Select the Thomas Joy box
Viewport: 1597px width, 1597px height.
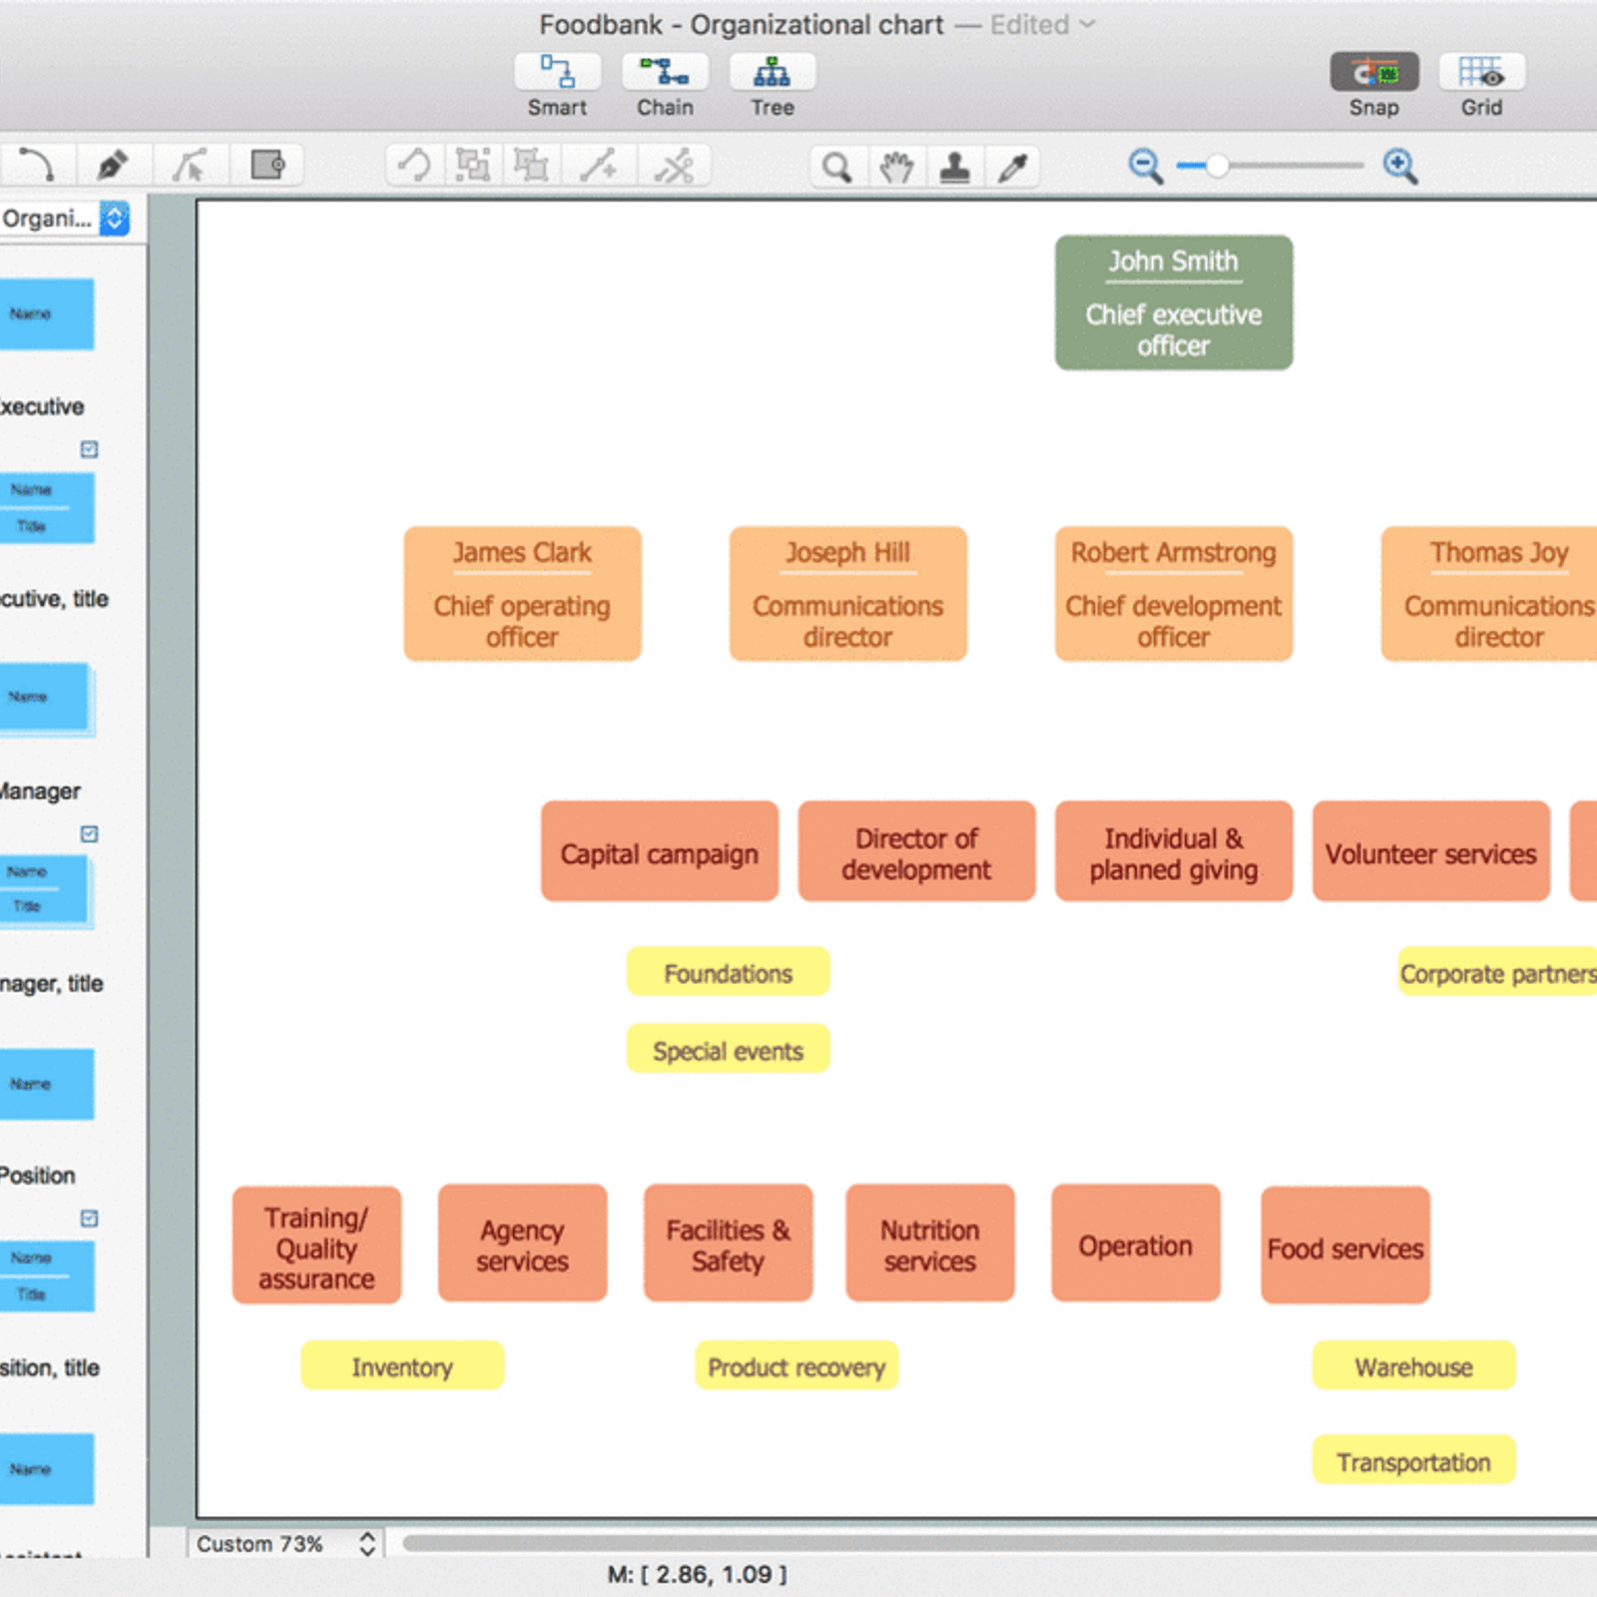point(1490,594)
